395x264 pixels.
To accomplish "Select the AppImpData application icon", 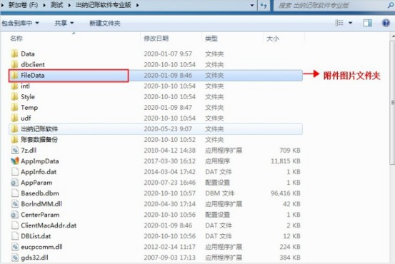I will tap(15, 161).
